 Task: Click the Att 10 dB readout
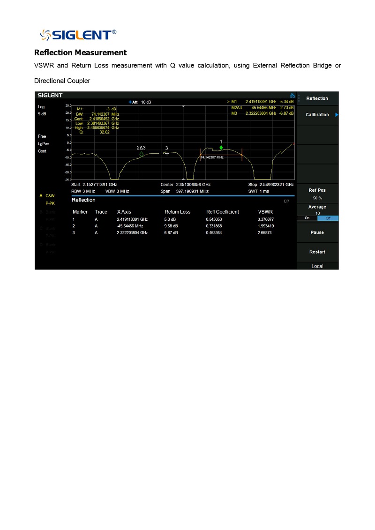(142, 102)
